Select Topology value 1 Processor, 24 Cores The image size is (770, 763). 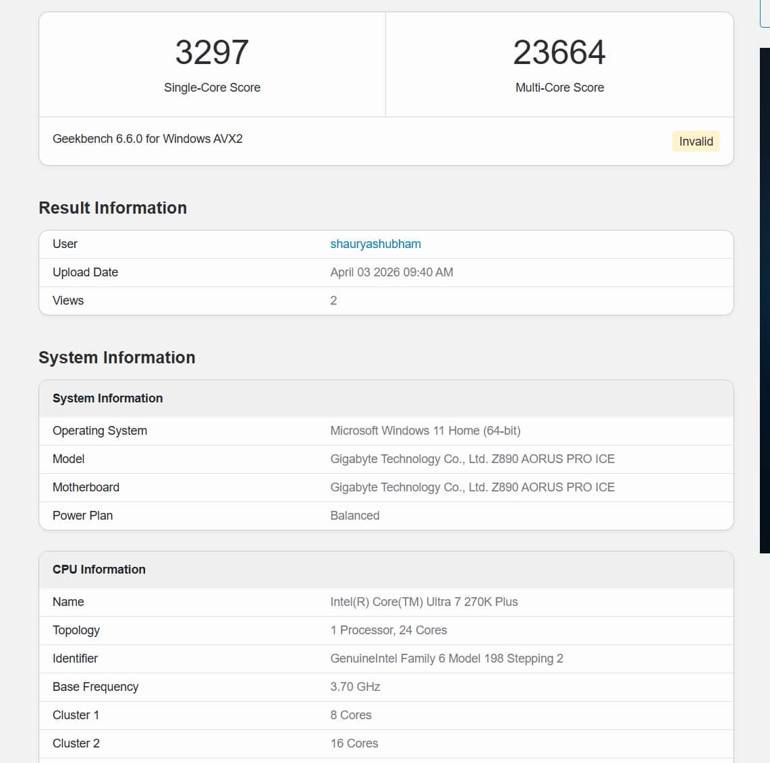[389, 630]
